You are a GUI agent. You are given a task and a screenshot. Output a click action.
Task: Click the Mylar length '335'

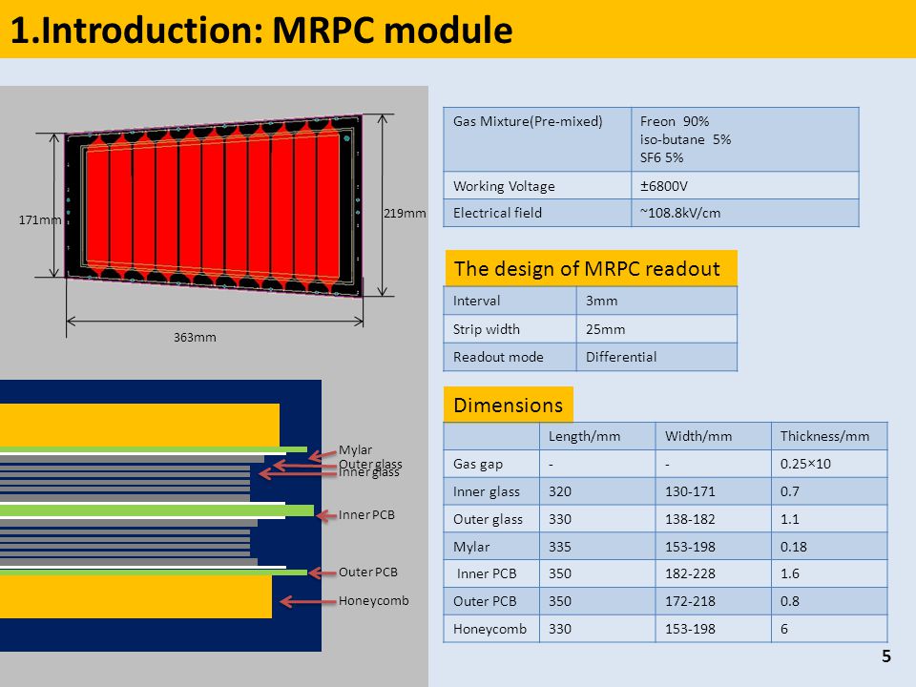(x=560, y=548)
